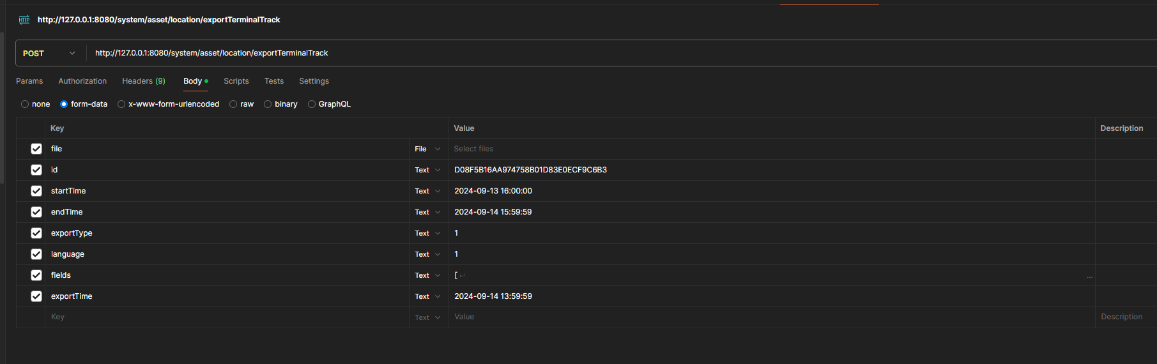The image size is (1157, 364).
Task: Click the request URL input field
Action: point(575,53)
